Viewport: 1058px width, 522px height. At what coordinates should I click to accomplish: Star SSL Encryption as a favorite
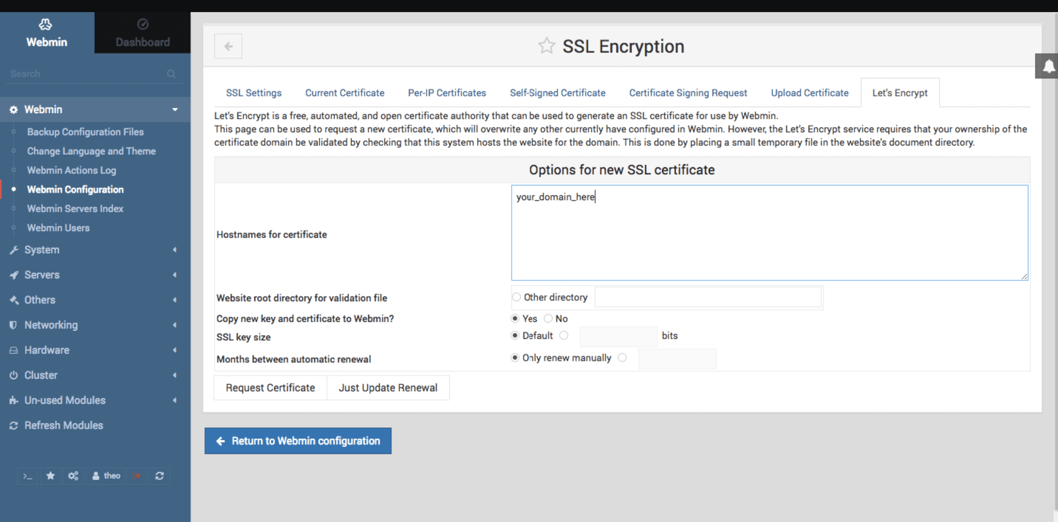coord(546,46)
